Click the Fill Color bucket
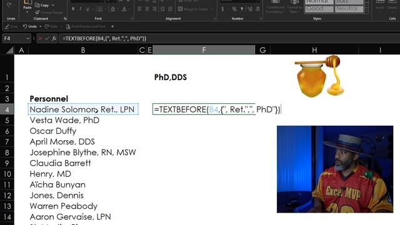Viewport: 400px width, 225px height. click(112, 9)
